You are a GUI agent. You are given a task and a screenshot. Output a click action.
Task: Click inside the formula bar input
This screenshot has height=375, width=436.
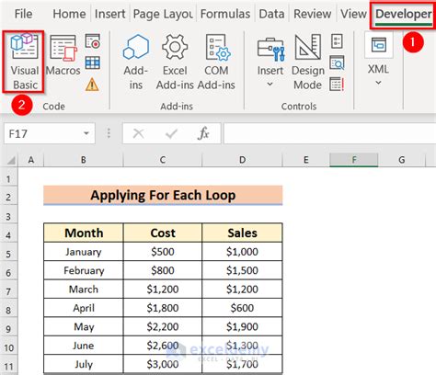pyautogui.click(x=329, y=133)
